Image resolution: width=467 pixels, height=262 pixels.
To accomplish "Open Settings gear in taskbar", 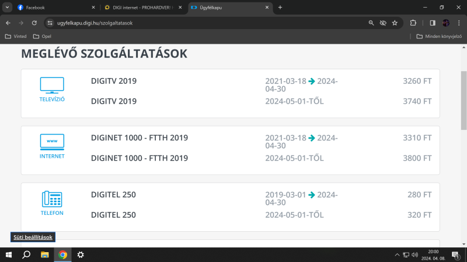I will point(81,254).
